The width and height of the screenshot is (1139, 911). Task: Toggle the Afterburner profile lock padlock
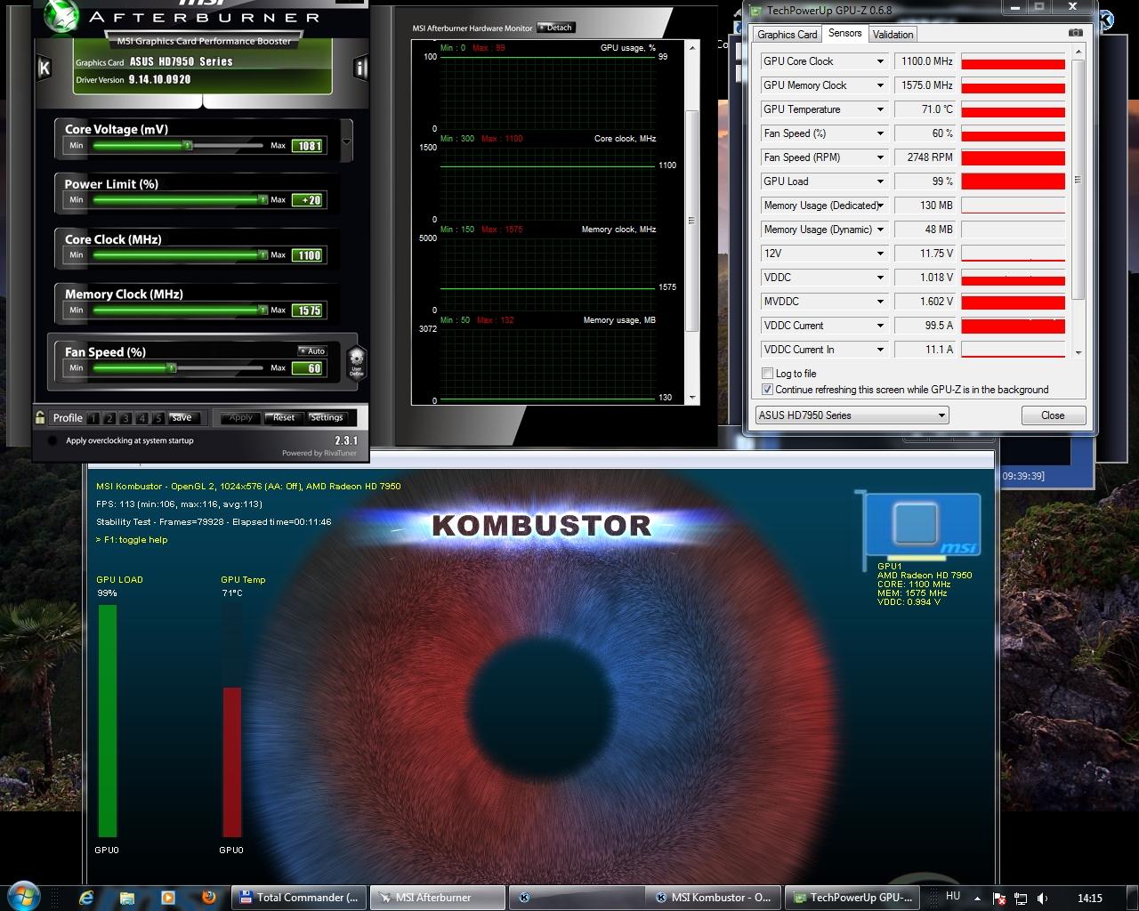[x=40, y=417]
